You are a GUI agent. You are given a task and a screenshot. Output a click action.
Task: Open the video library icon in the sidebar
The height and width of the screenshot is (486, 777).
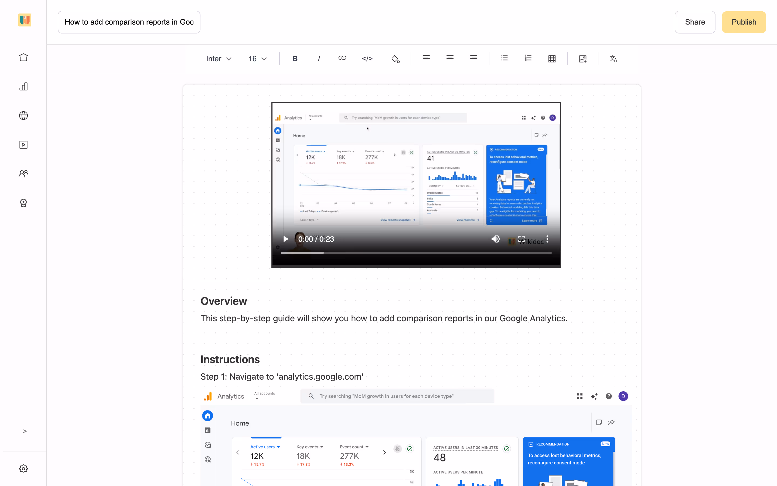[23, 145]
